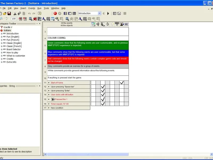Select the Sound object speaker icon

pyautogui.click(x=98, y=24)
